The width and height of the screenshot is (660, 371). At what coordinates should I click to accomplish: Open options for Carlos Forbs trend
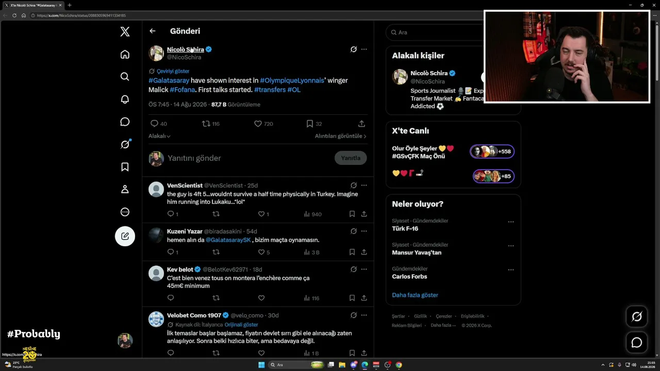(511, 270)
